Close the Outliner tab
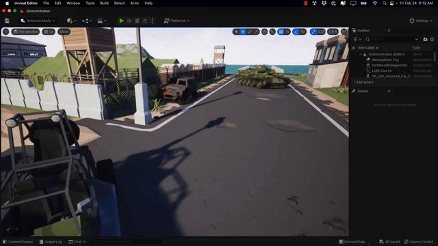This screenshot has height=246, width=438. (x=389, y=30)
